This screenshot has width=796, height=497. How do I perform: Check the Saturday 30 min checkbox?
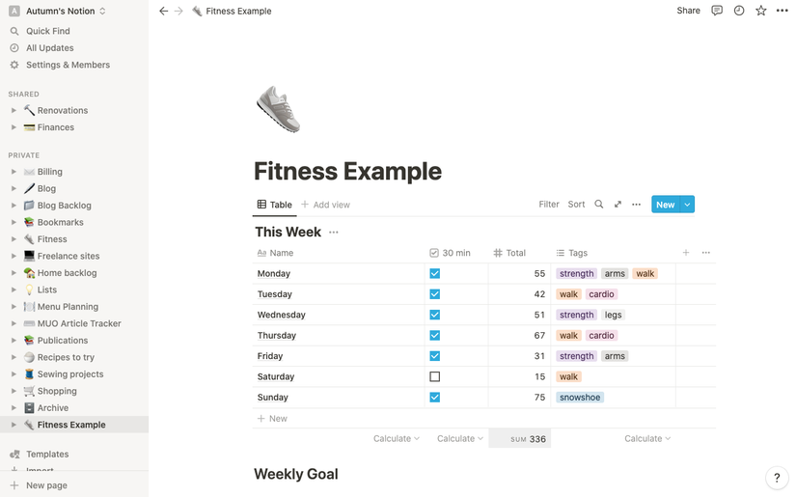(x=434, y=376)
